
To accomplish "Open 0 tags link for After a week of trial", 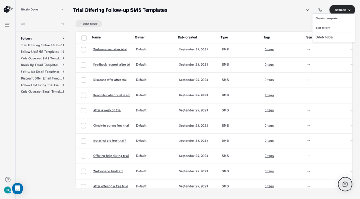I will point(269,110).
